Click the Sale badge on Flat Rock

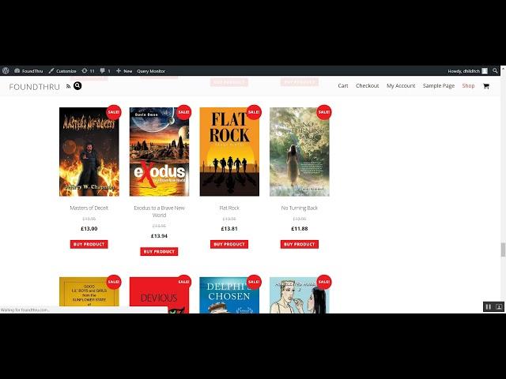(254, 112)
